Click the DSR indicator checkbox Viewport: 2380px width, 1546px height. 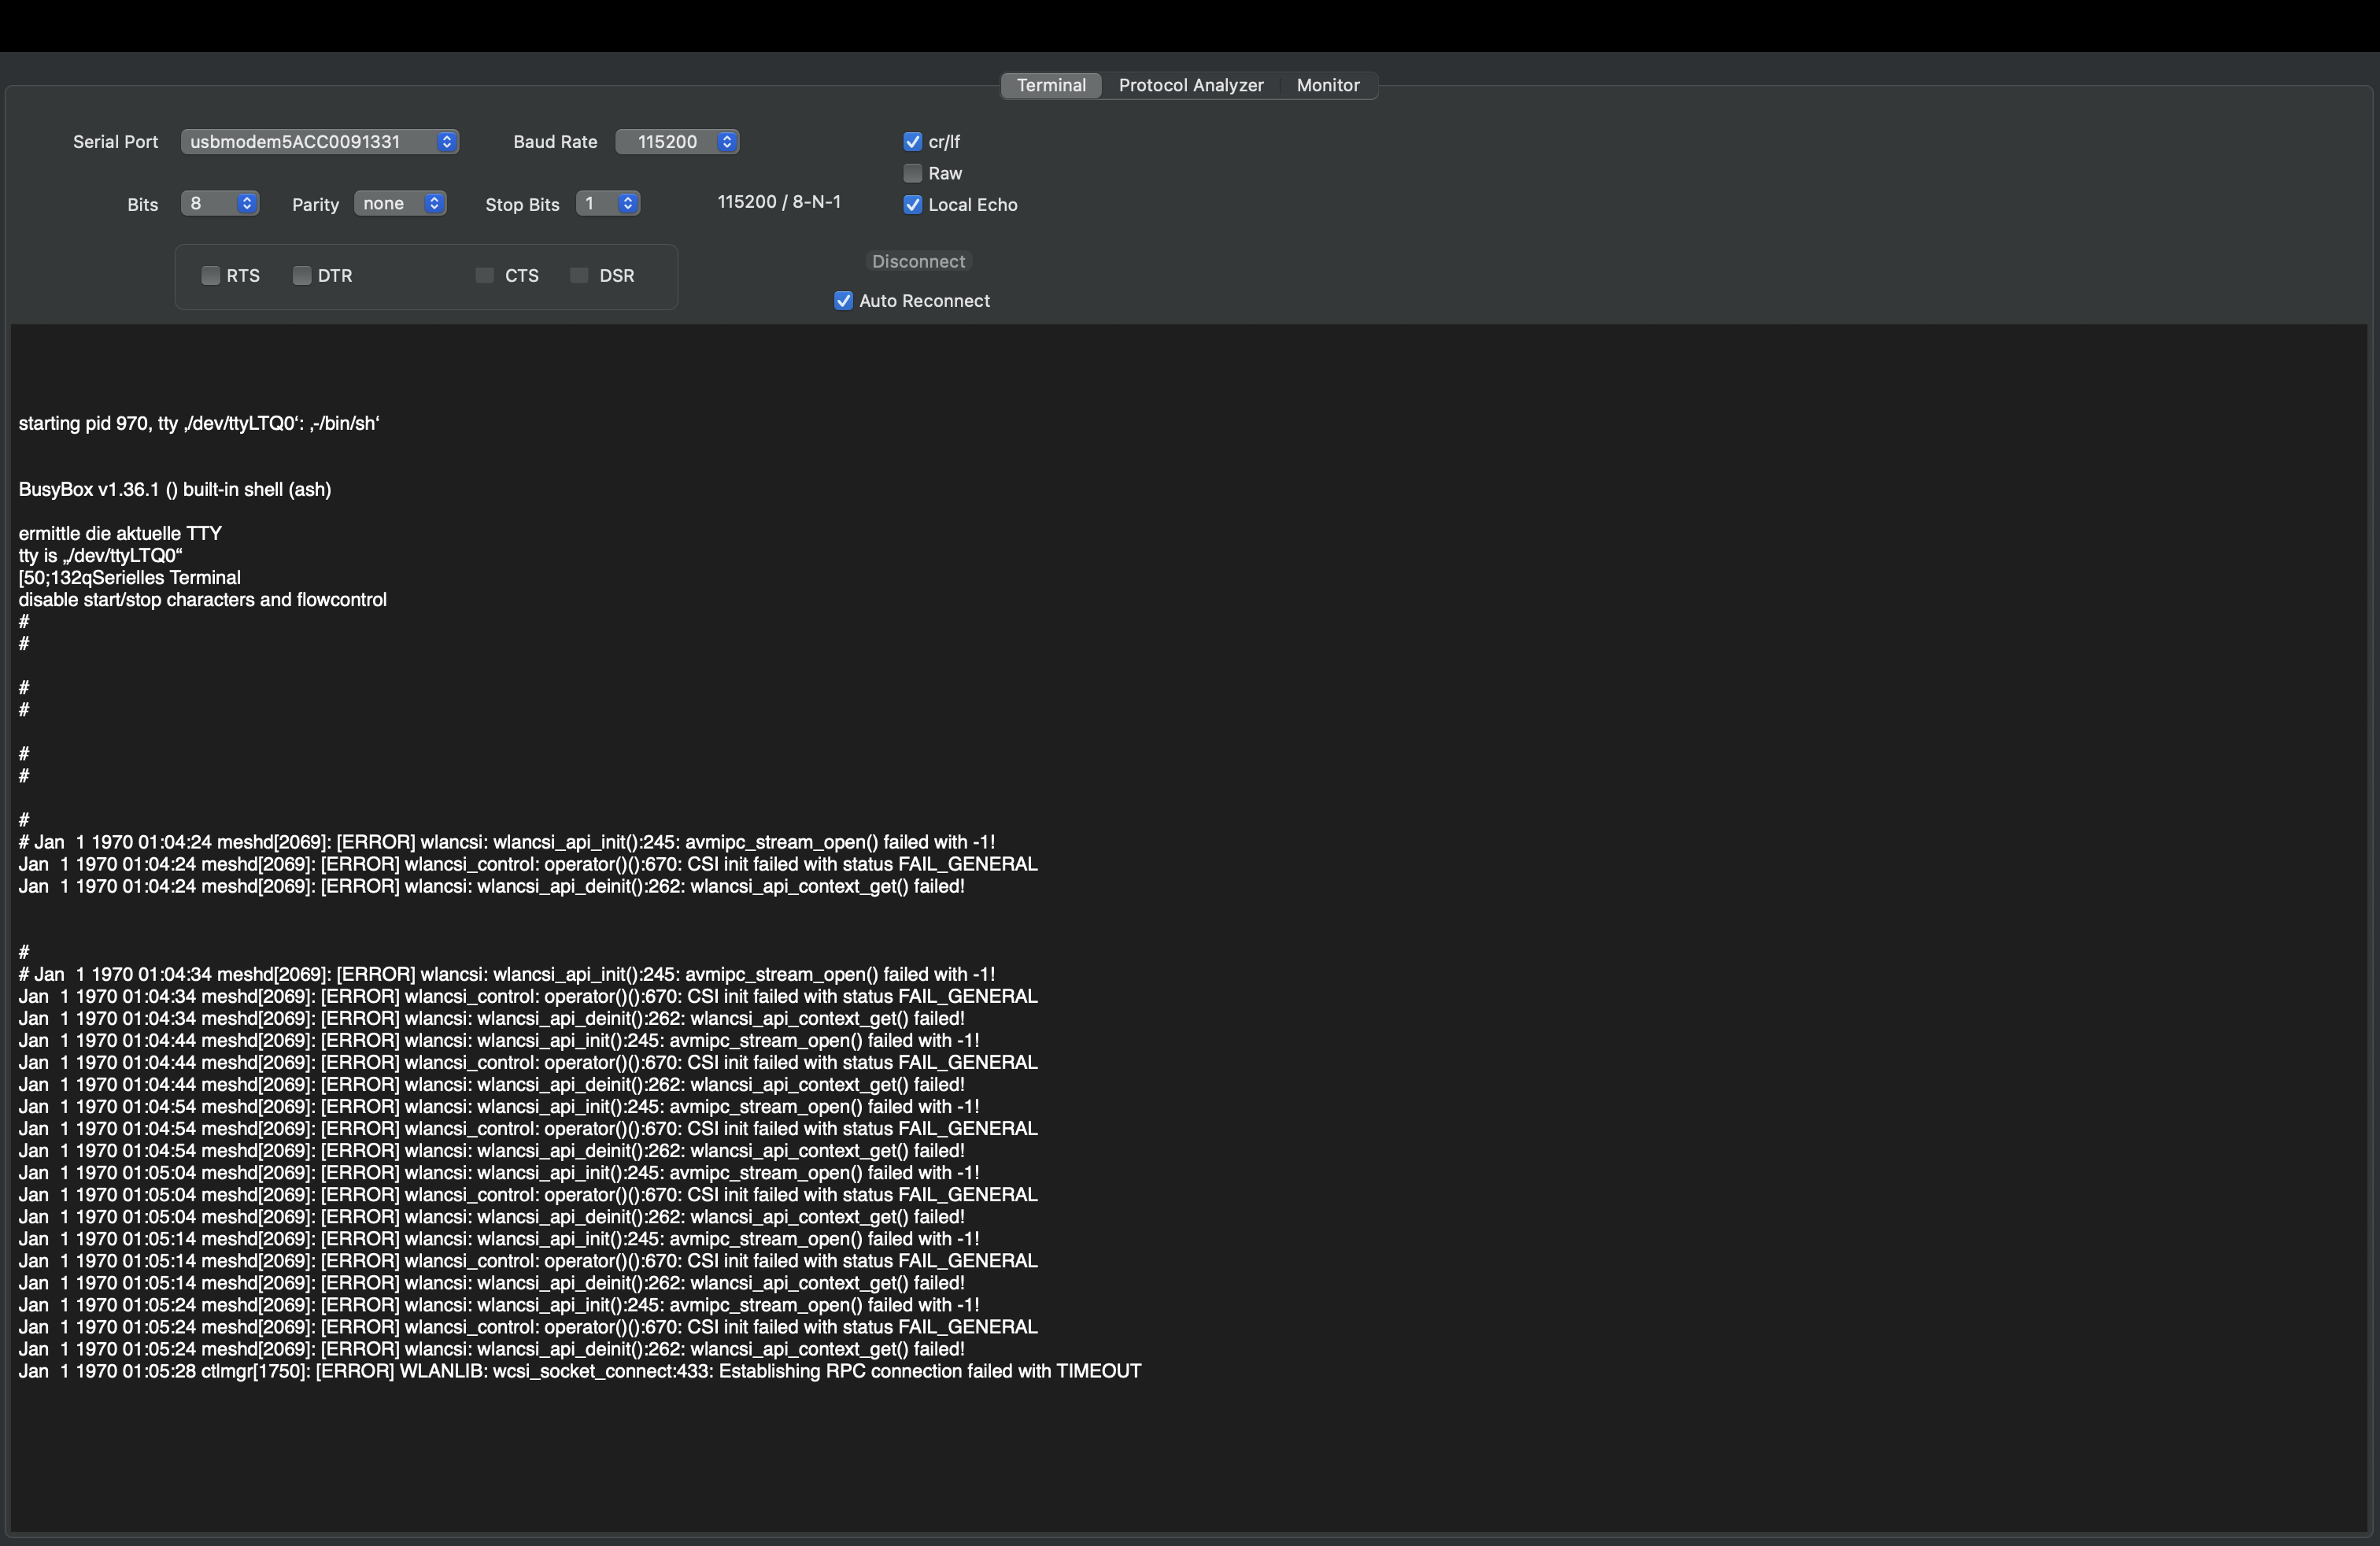click(579, 275)
